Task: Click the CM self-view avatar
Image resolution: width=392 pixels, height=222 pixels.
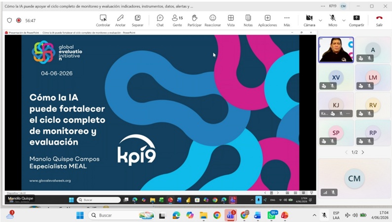Action: [x=354, y=178]
